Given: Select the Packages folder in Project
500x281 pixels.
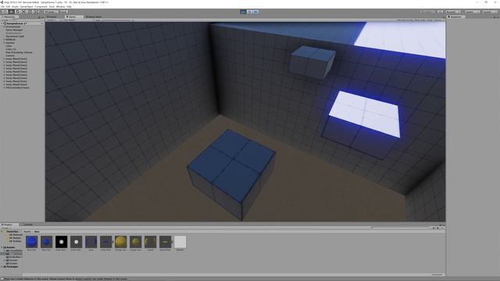Looking at the screenshot, I should [x=12, y=267].
